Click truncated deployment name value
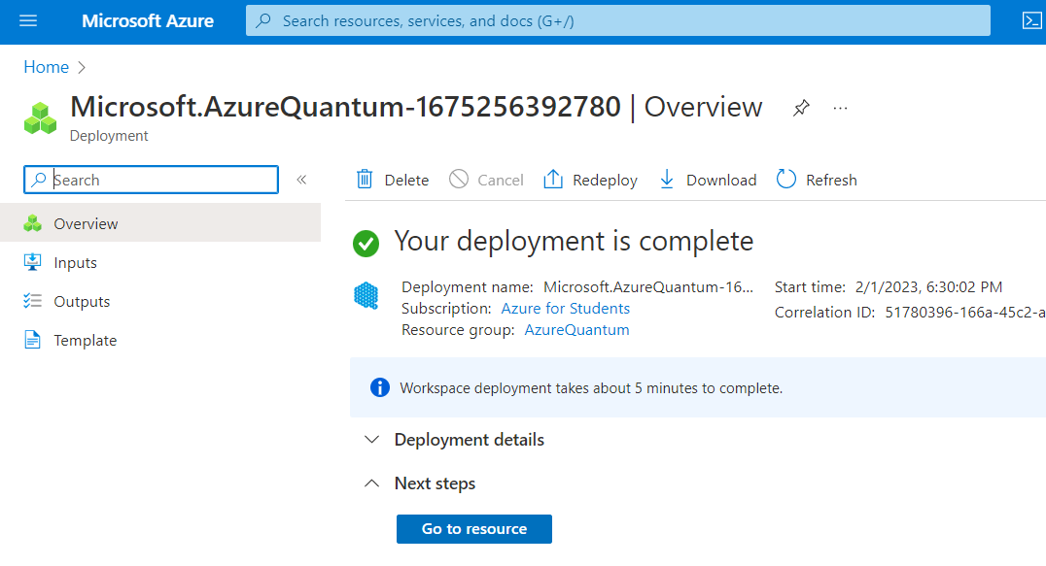Viewport: 1046px width, 566px height. (647, 287)
